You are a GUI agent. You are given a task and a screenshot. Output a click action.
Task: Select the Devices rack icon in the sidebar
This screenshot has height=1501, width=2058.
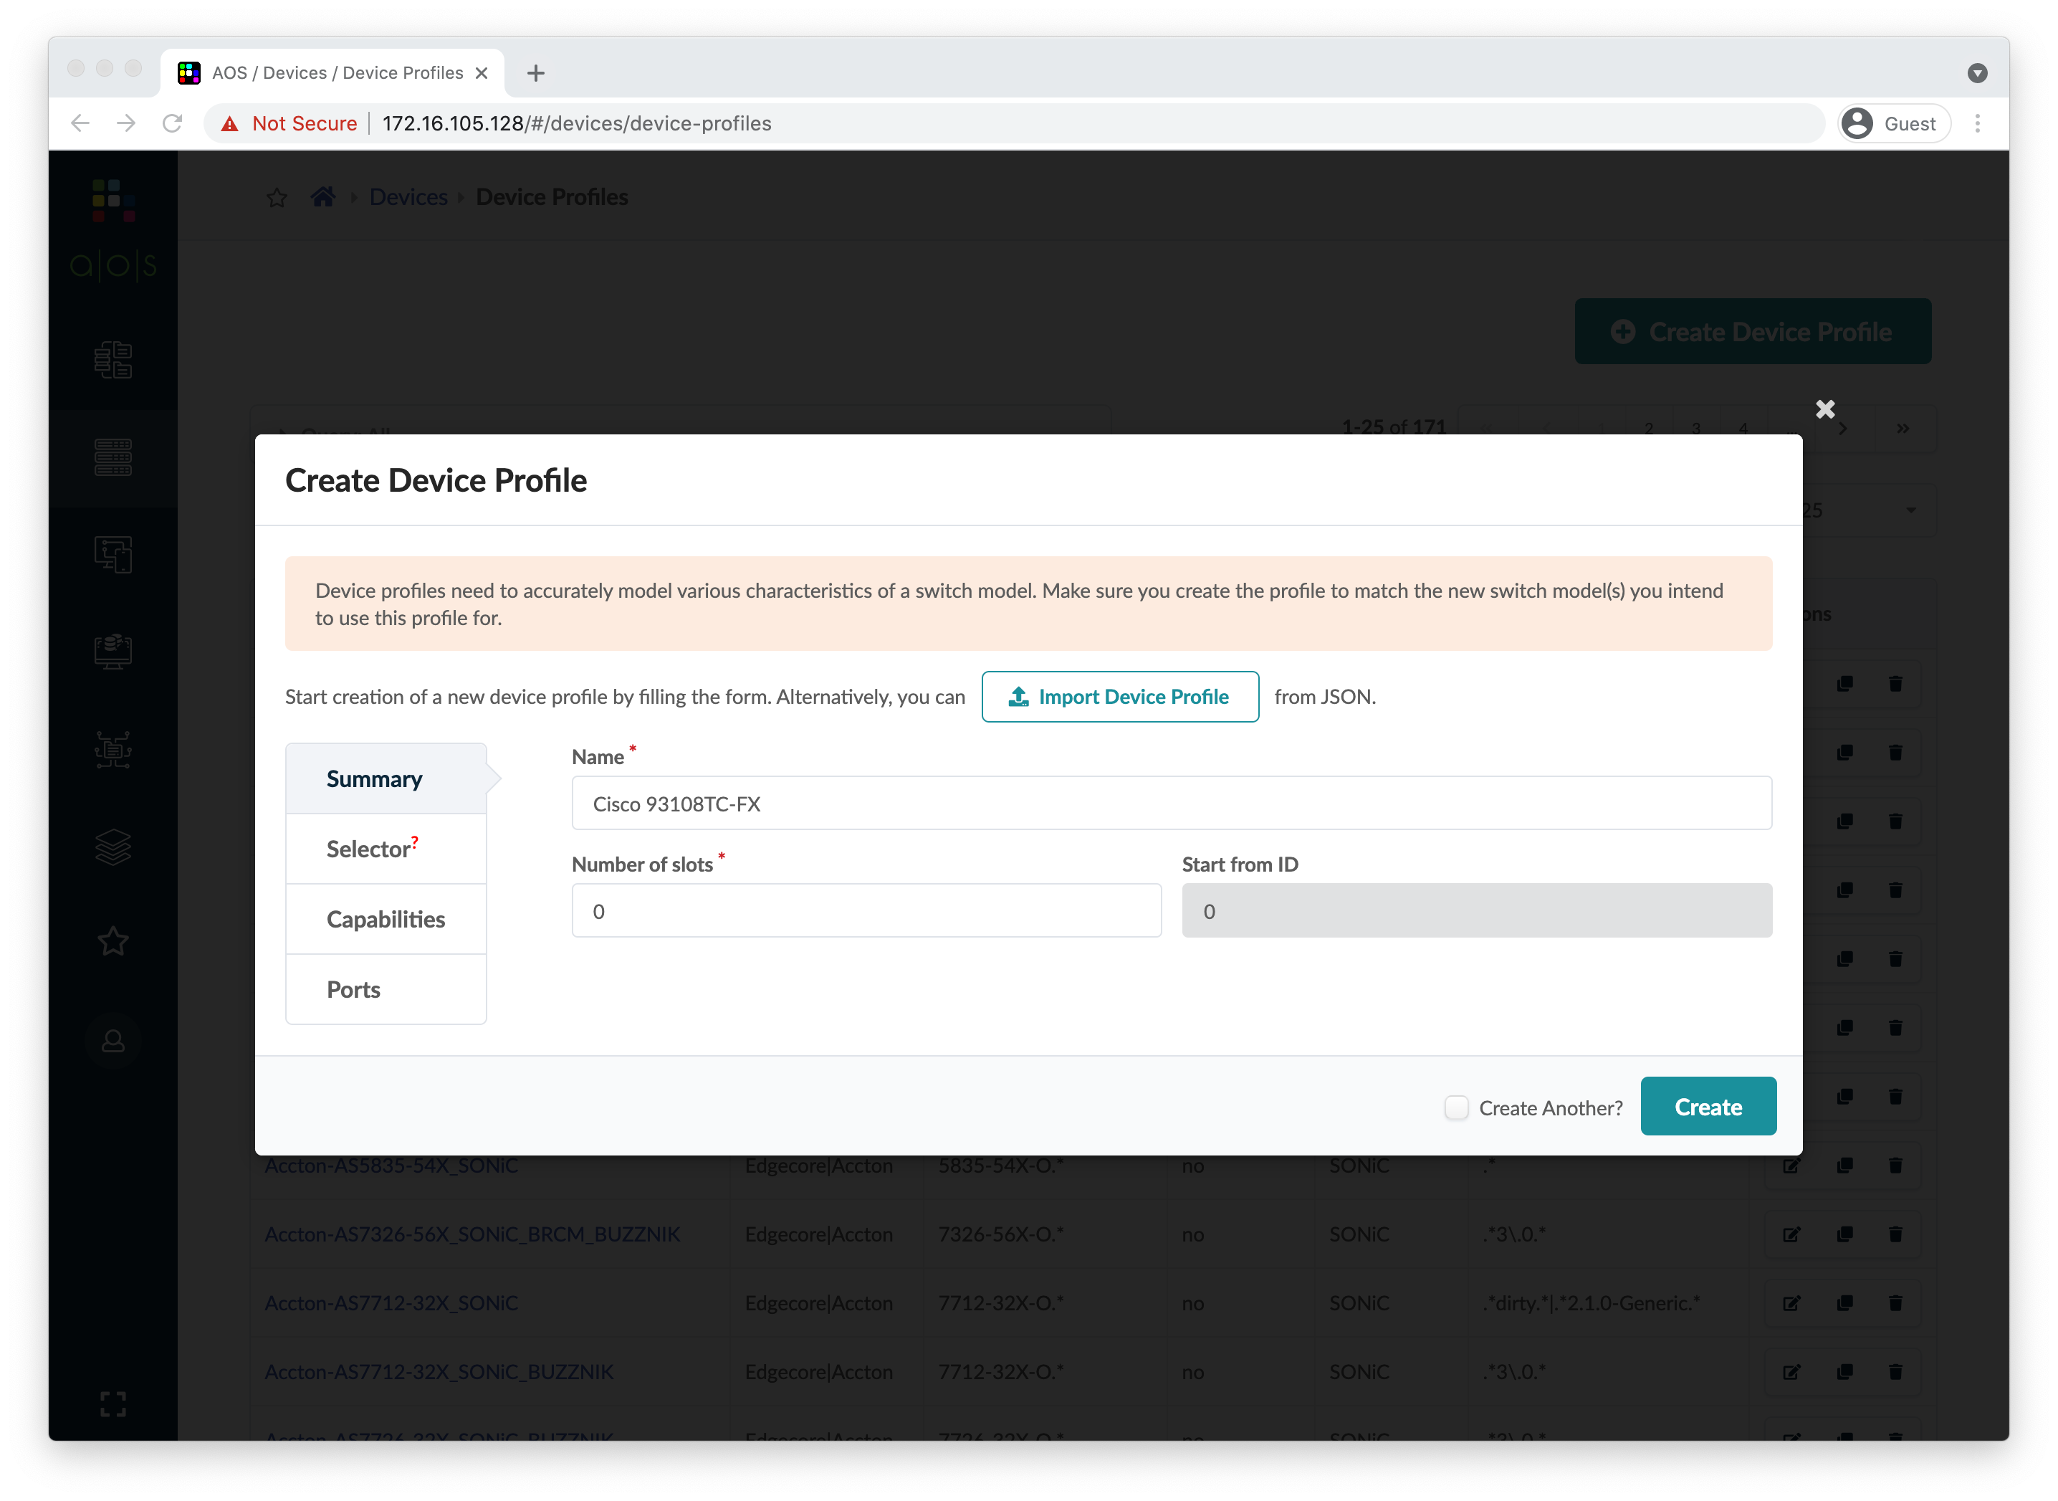point(113,457)
